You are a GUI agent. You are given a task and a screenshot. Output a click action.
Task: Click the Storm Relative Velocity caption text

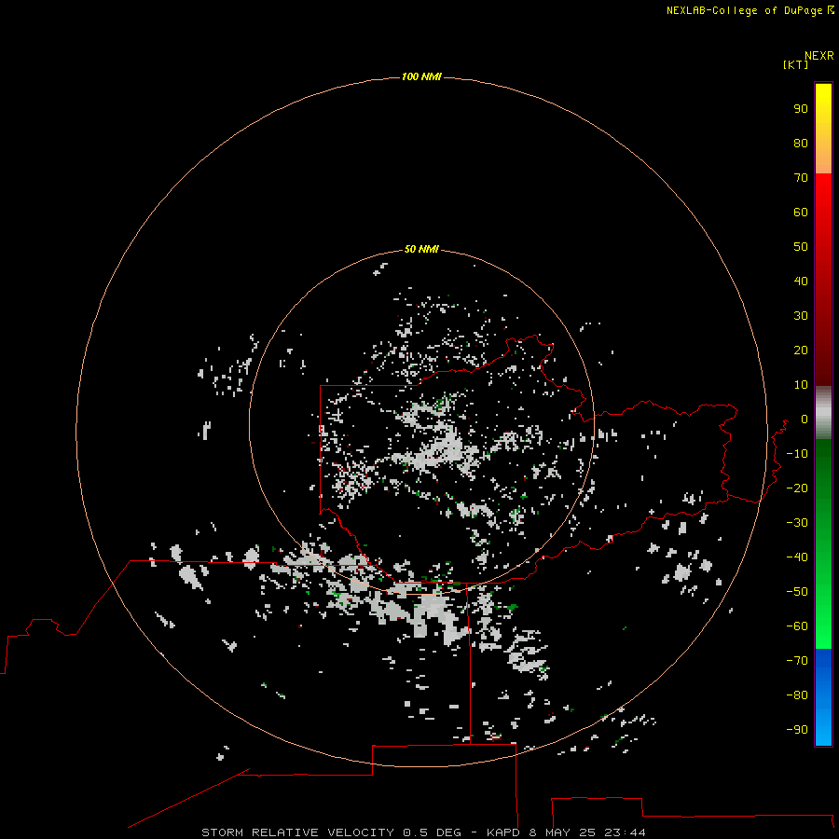(423, 832)
